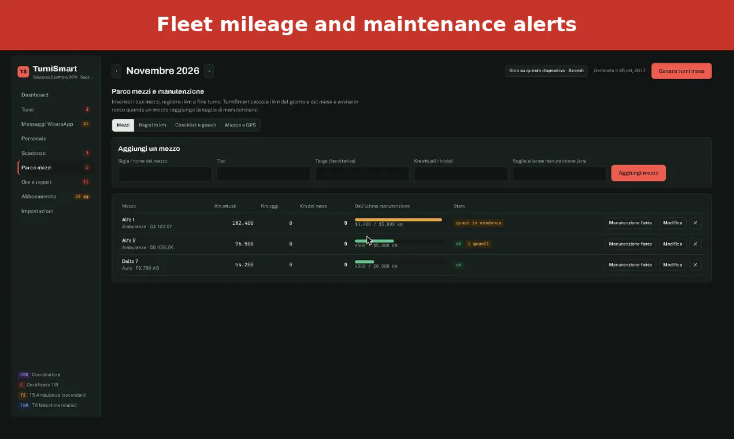Click the Targa (facoltativa) field
This screenshot has width=734, height=439.
click(362, 174)
